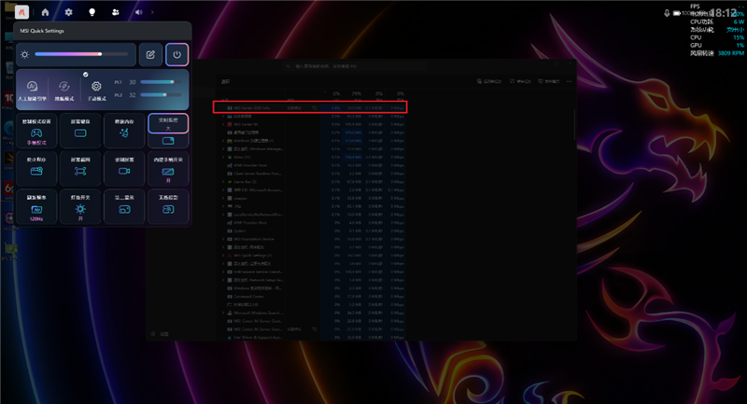Go to the Home tab icon
Screen dimensions: 747x404
pyautogui.click(x=45, y=12)
